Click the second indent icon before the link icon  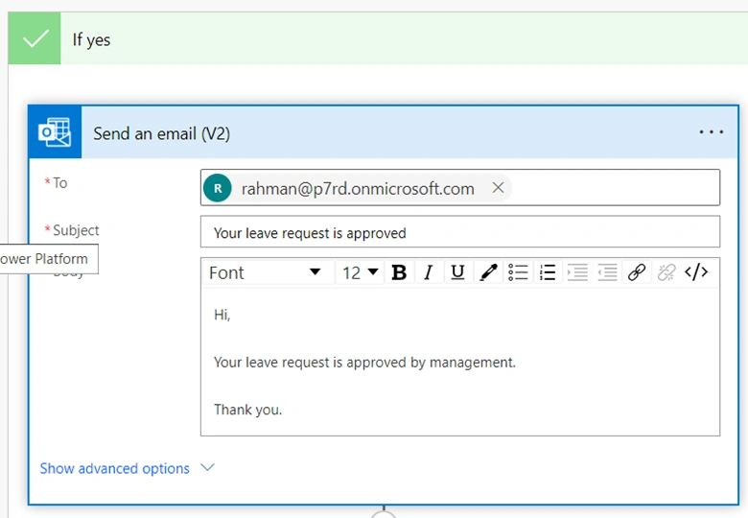(x=607, y=272)
